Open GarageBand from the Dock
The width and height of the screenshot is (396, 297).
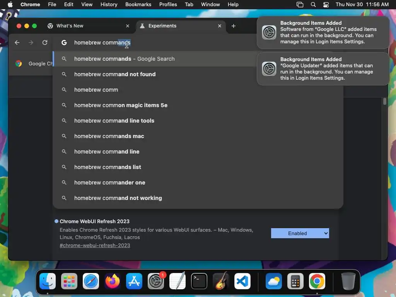(221, 281)
